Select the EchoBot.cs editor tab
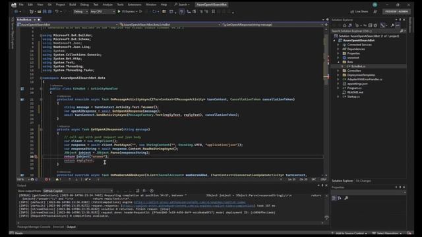The image size is (422, 237). [x=24, y=20]
